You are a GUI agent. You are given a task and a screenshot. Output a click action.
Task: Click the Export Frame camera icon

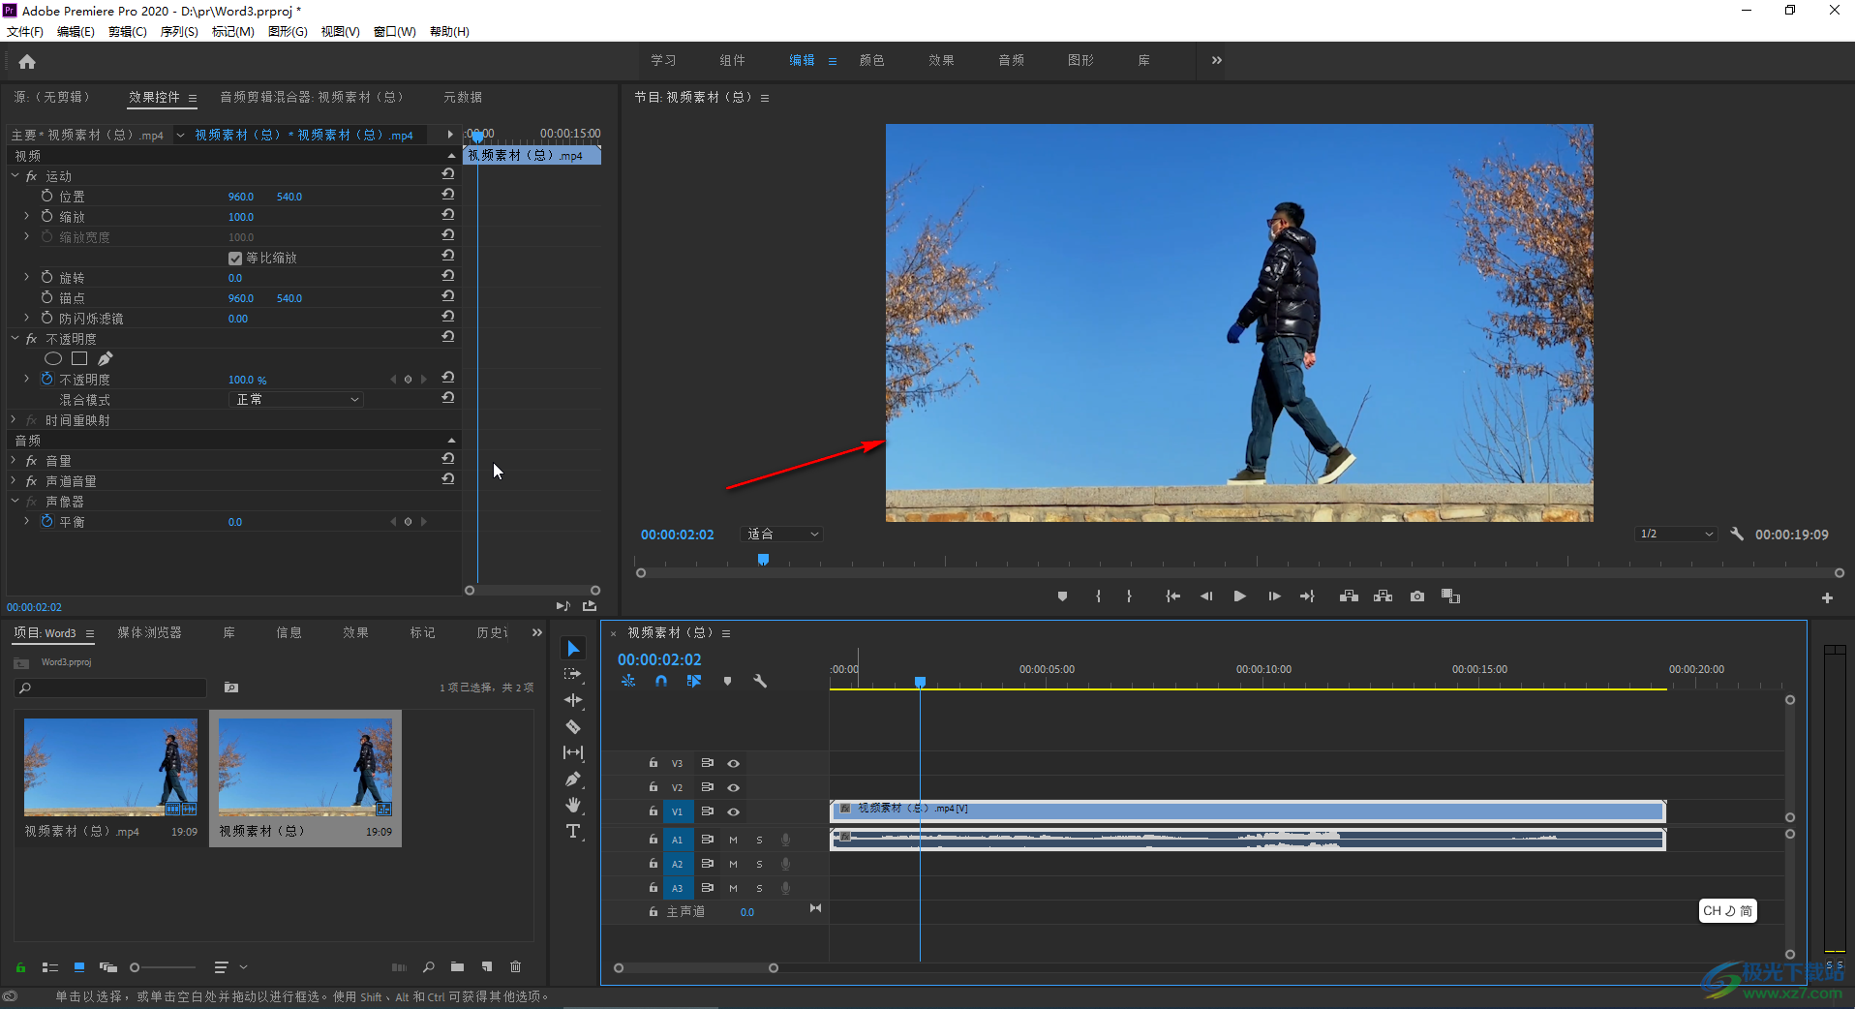click(x=1417, y=596)
